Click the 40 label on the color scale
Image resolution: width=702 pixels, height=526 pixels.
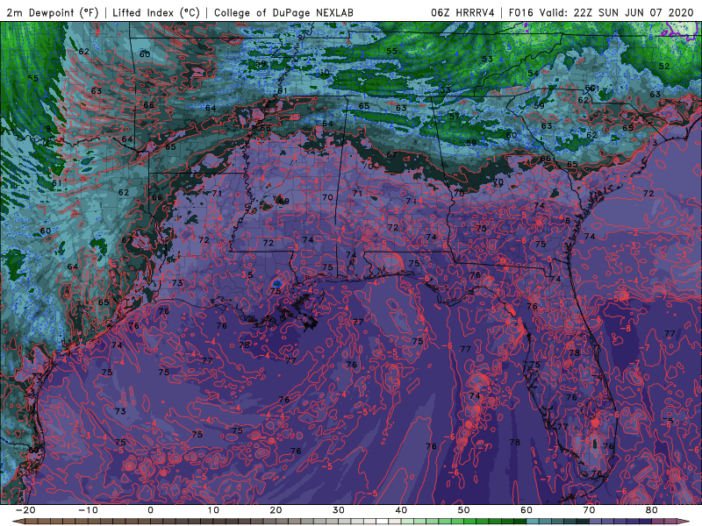tap(401, 510)
